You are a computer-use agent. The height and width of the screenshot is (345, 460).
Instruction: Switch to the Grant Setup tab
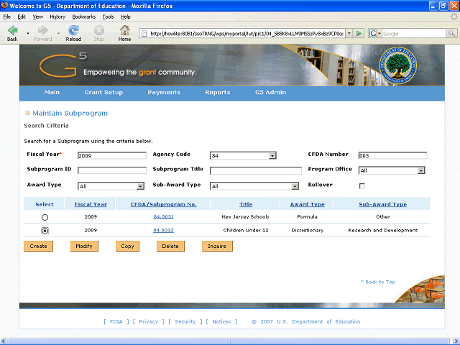click(103, 93)
